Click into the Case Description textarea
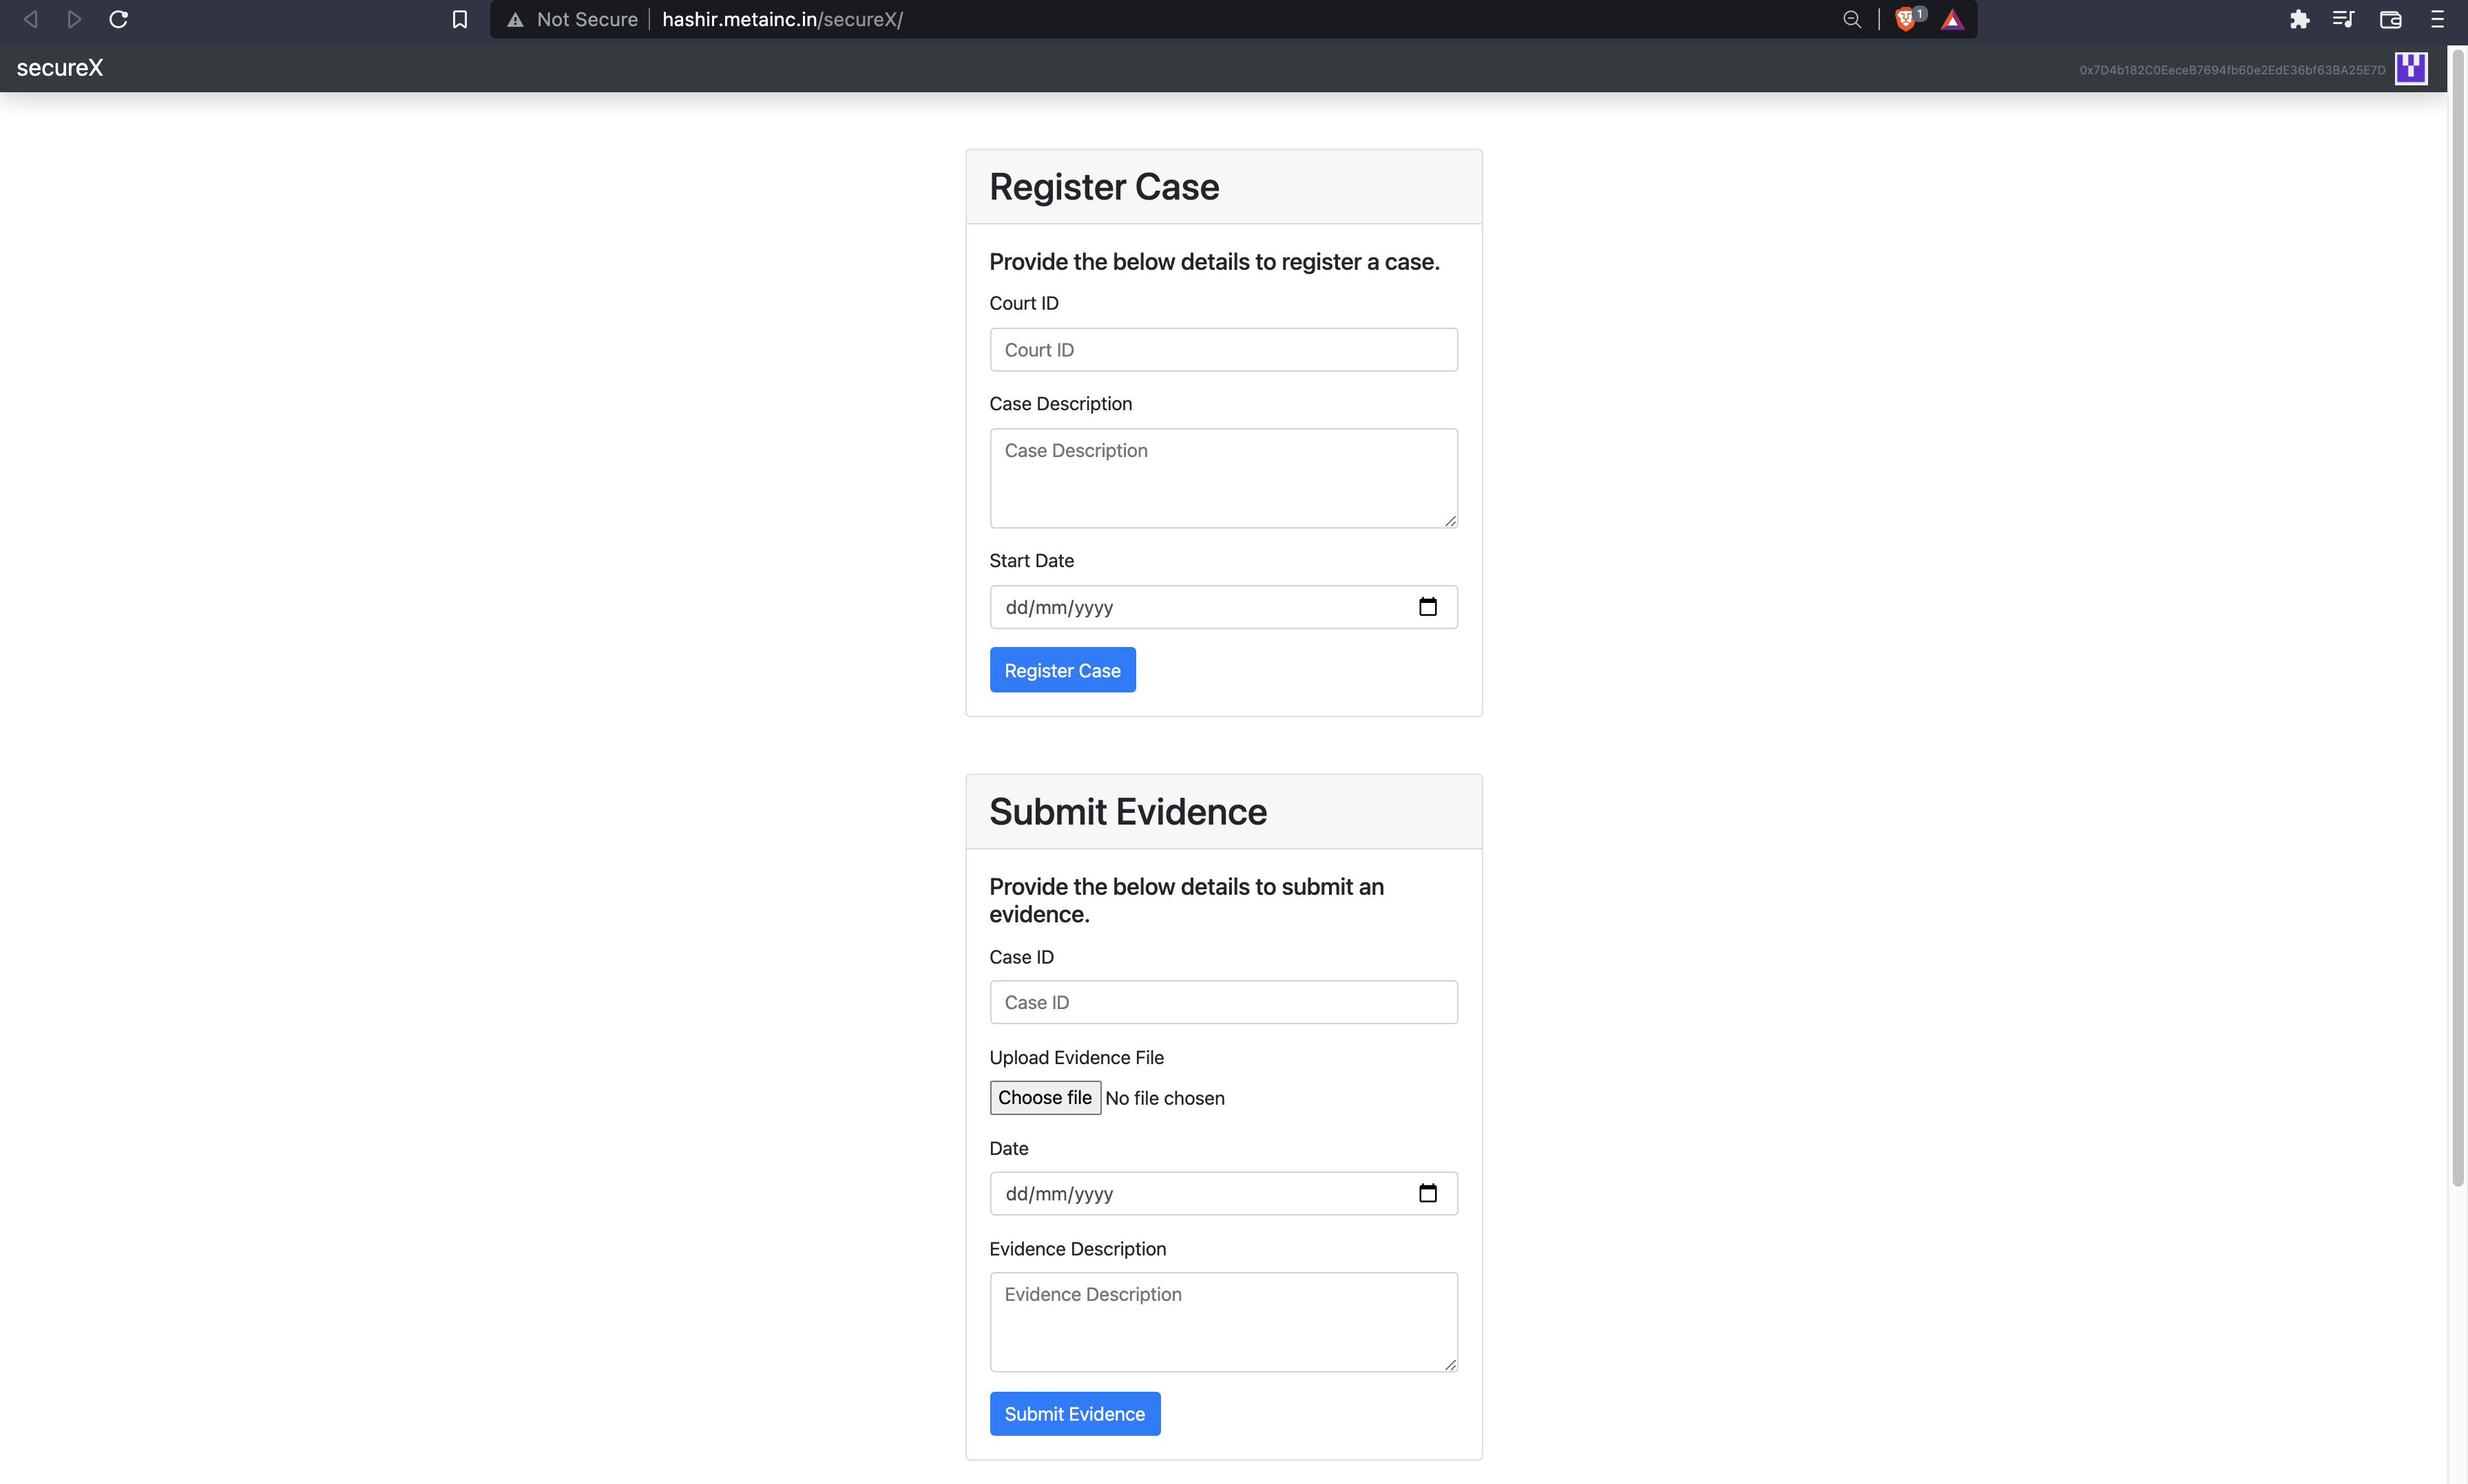Image resolution: width=2468 pixels, height=1484 pixels. click(1222, 478)
